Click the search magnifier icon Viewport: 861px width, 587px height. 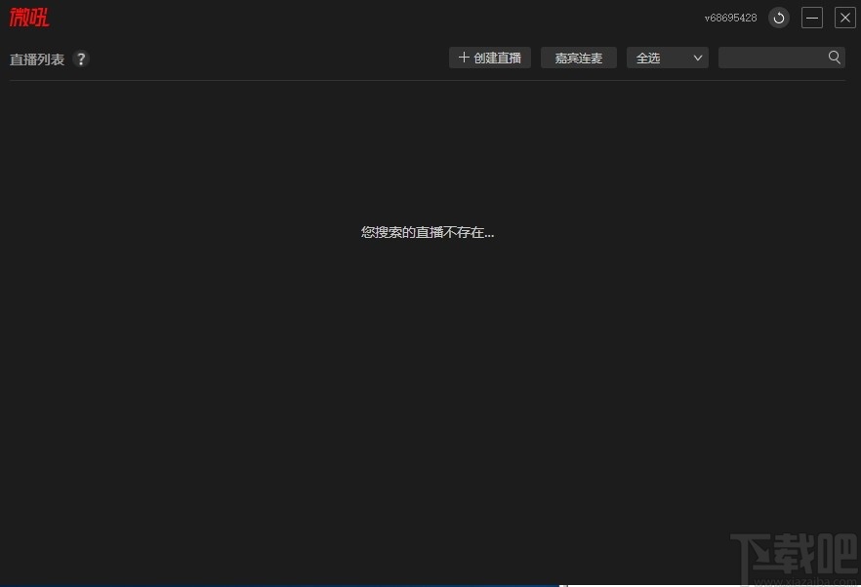pyautogui.click(x=835, y=57)
